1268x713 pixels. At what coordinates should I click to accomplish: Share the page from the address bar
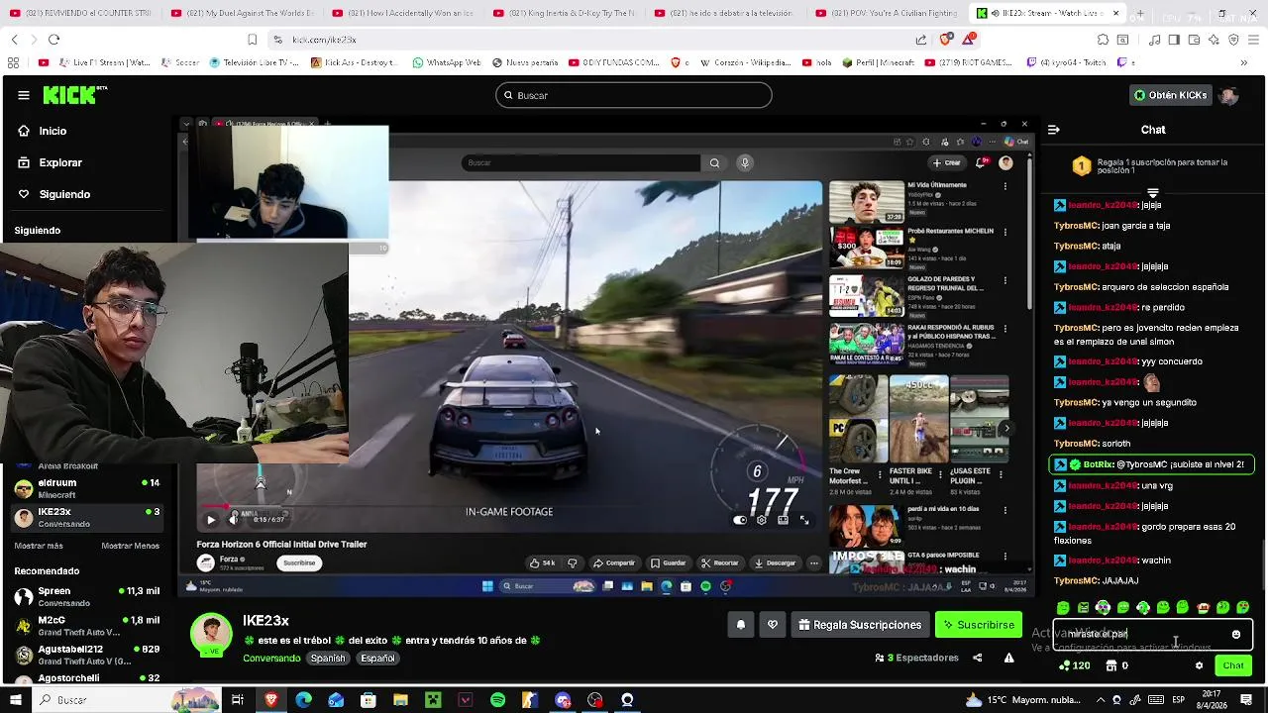(921, 40)
